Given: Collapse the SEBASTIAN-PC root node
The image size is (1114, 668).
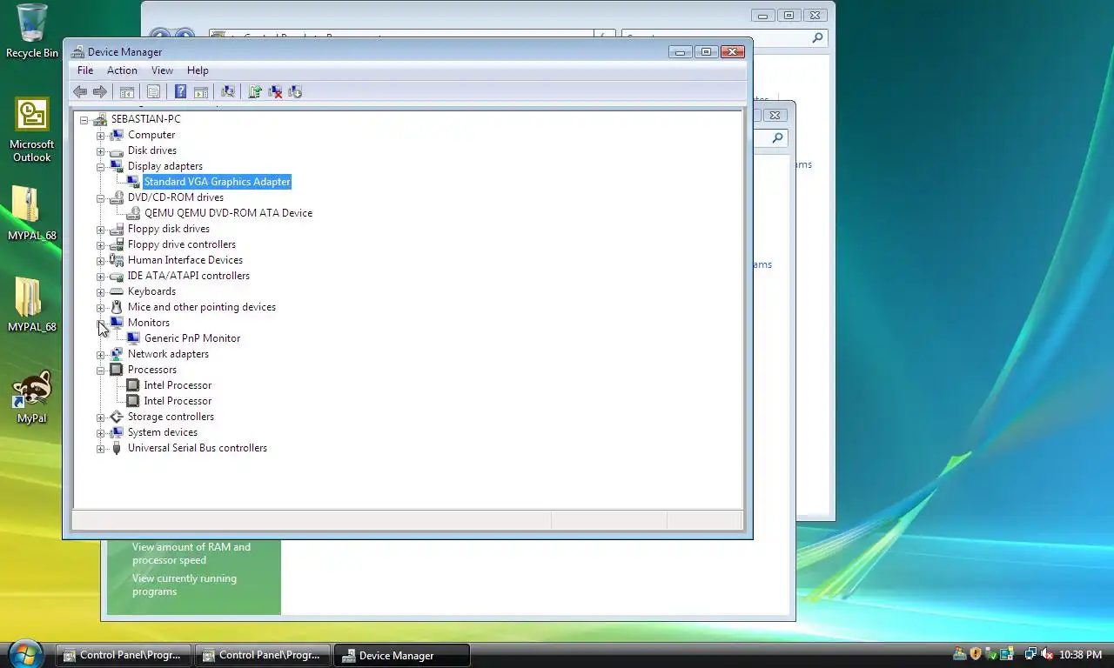Looking at the screenshot, I should pyautogui.click(x=84, y=120).
